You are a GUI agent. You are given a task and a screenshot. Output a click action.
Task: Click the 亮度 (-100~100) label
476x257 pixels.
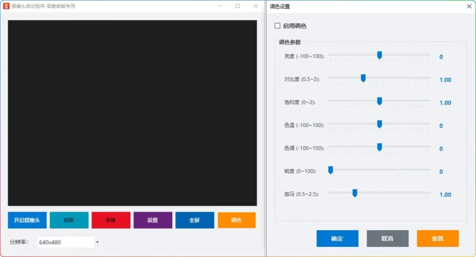(x=304, y=57)
